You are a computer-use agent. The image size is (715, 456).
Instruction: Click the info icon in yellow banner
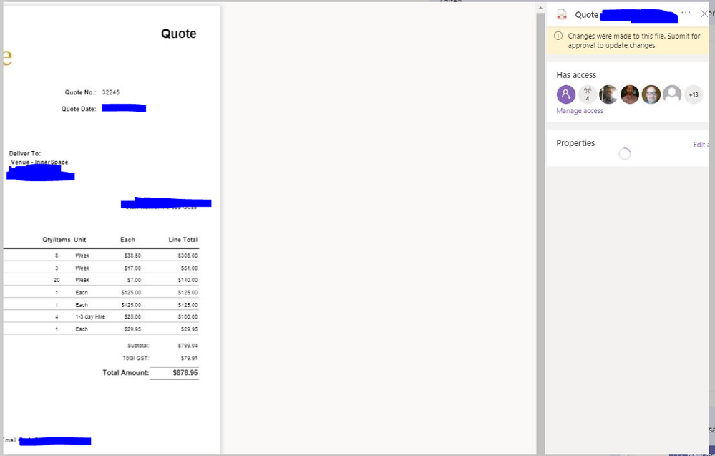[558, 36]
